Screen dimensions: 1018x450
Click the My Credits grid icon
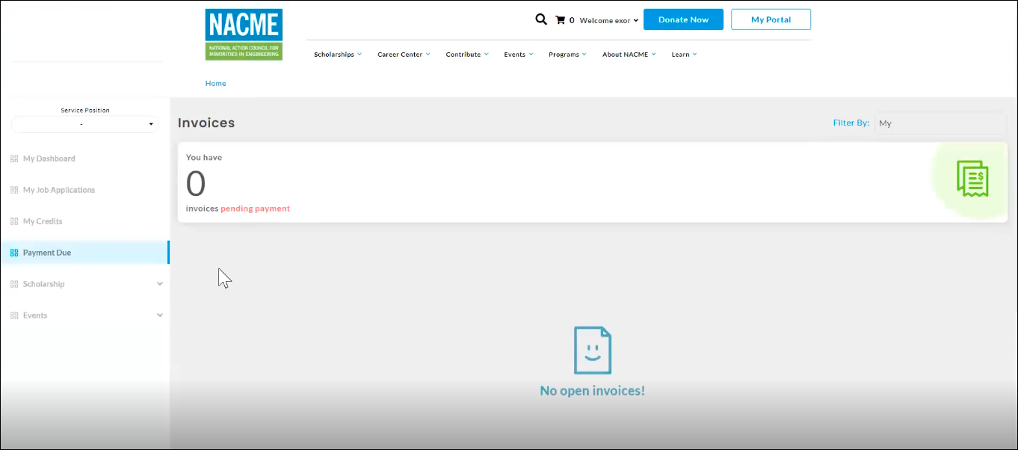[14, 221]
